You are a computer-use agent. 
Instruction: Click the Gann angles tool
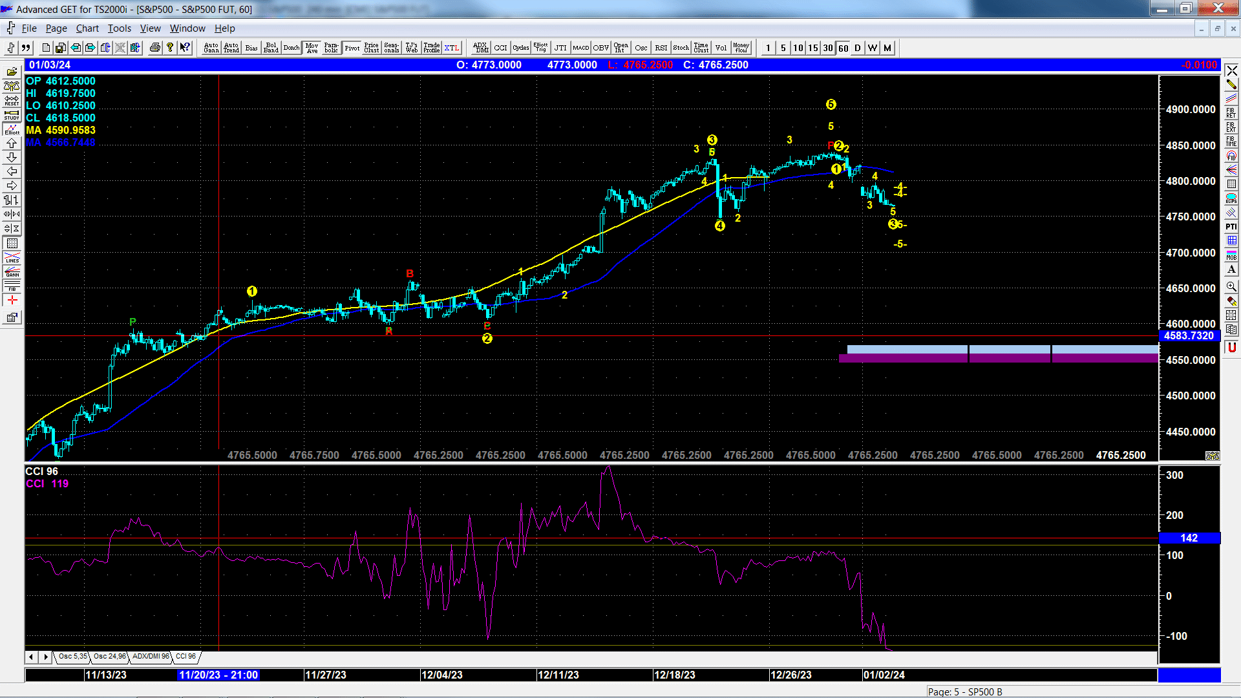tap(12, 271)
